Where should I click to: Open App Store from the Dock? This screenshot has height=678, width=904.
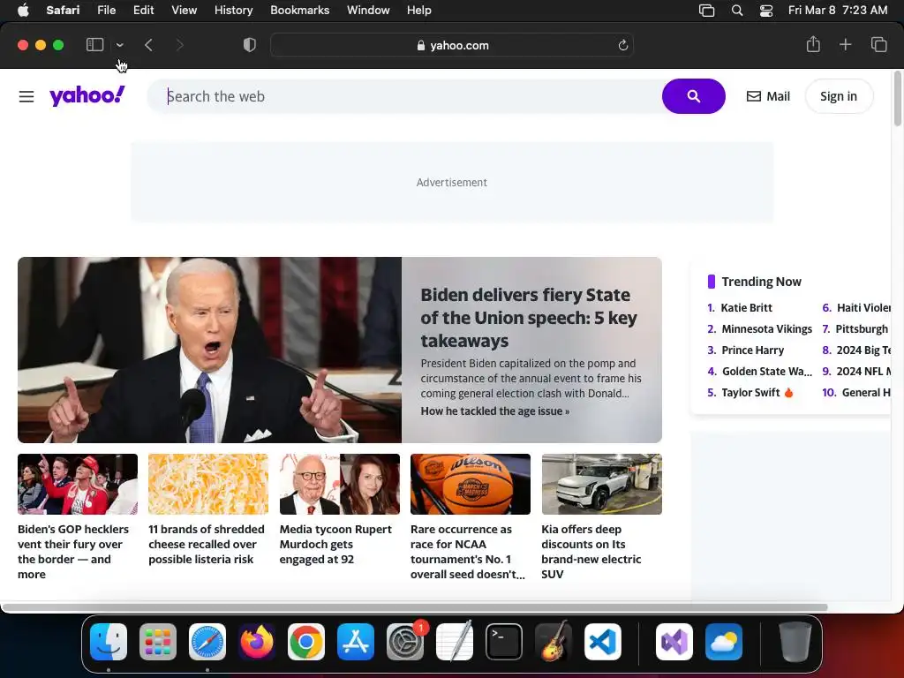coord(356,642)
